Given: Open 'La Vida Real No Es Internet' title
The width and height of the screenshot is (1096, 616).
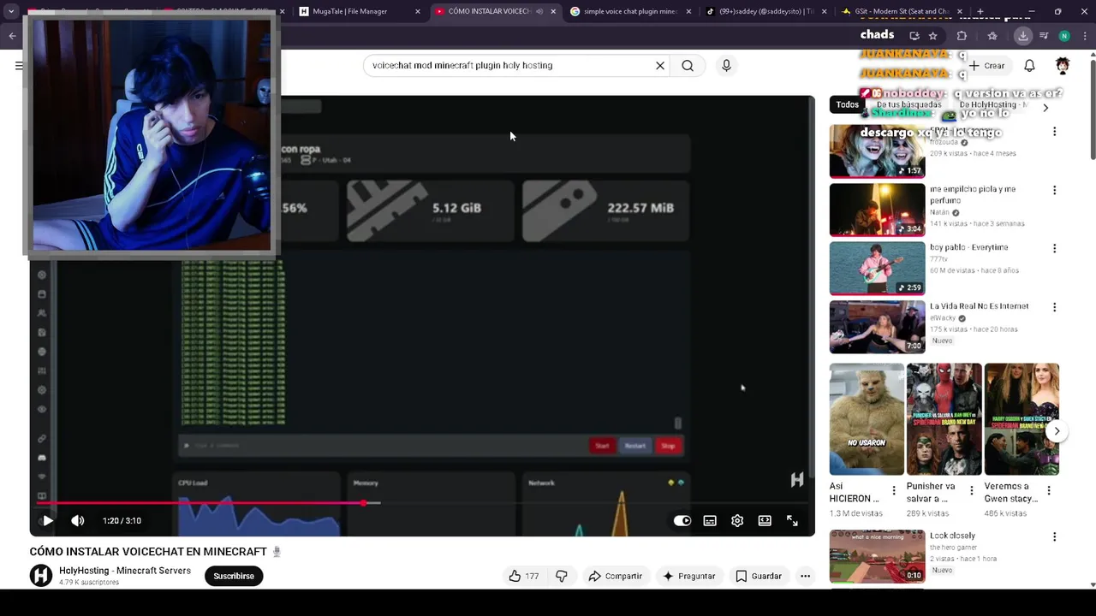Looking at the screenshot, I should 979,305.
